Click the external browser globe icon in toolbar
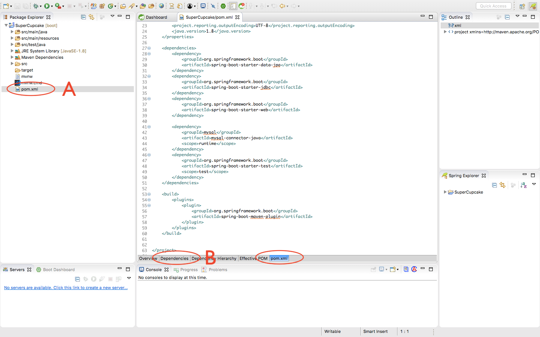The height and width of the screenshot is (337, 540). (161, 6)
